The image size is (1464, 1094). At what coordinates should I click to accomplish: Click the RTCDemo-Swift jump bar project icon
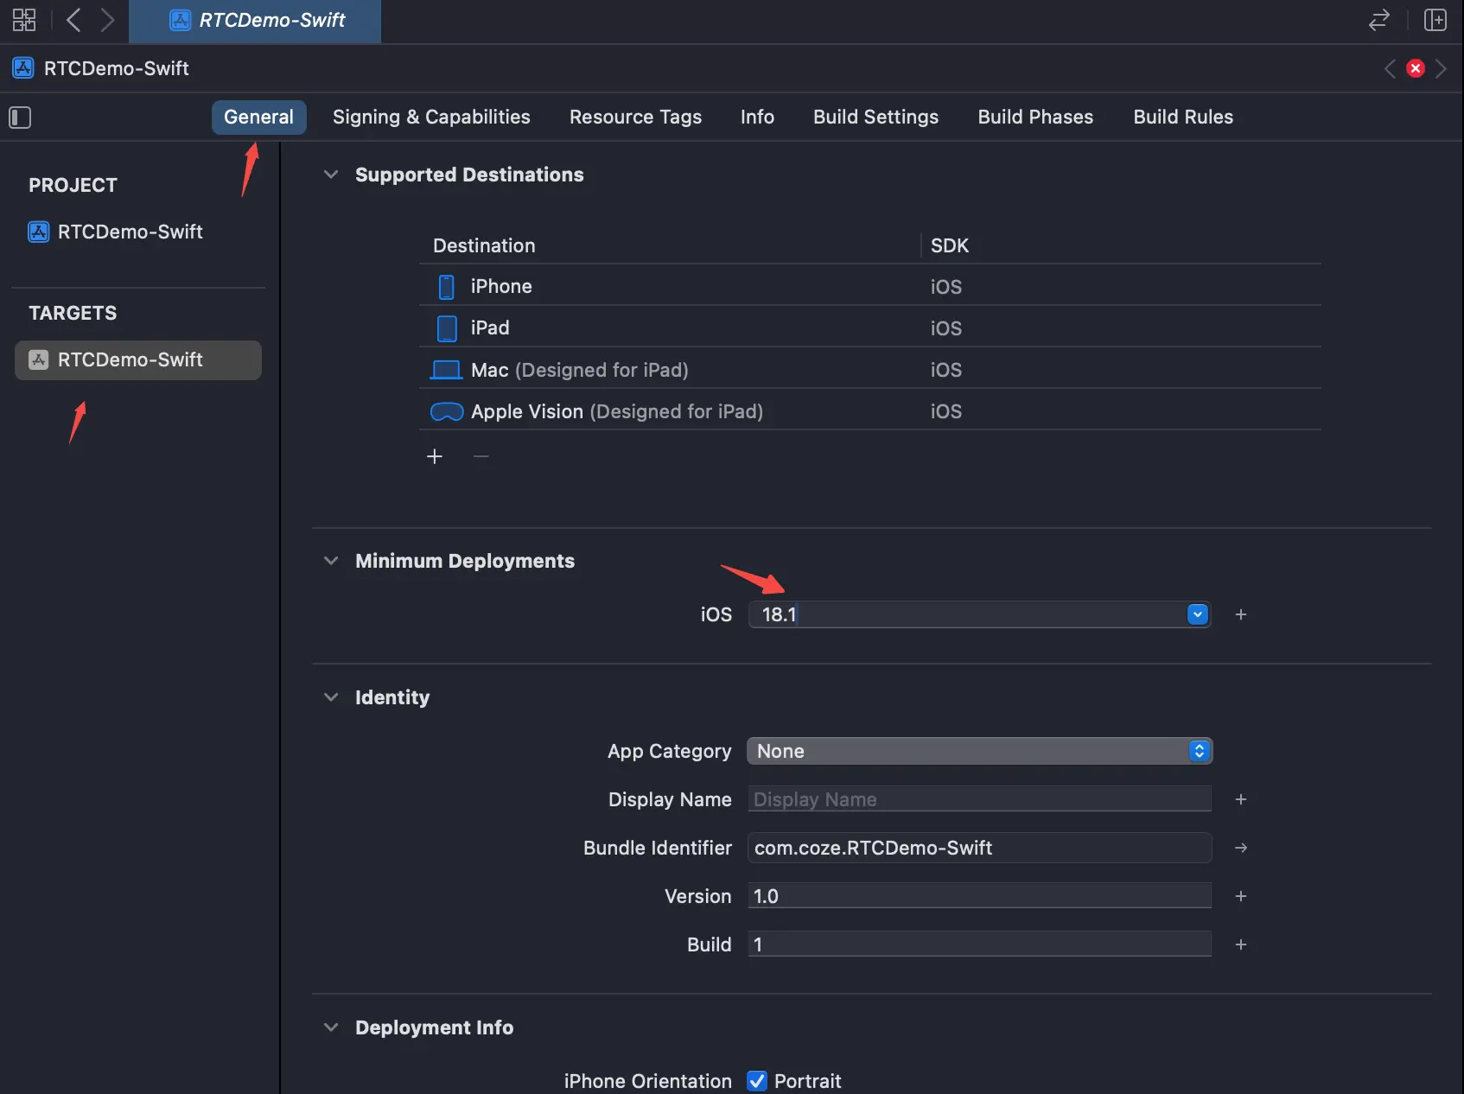pos(23,68)
